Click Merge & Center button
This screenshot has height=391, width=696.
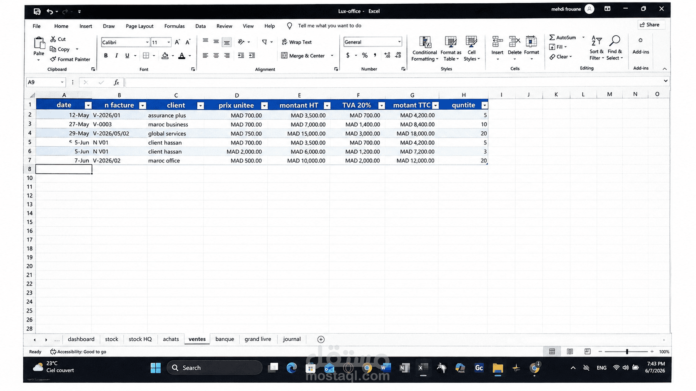point(303,56)
